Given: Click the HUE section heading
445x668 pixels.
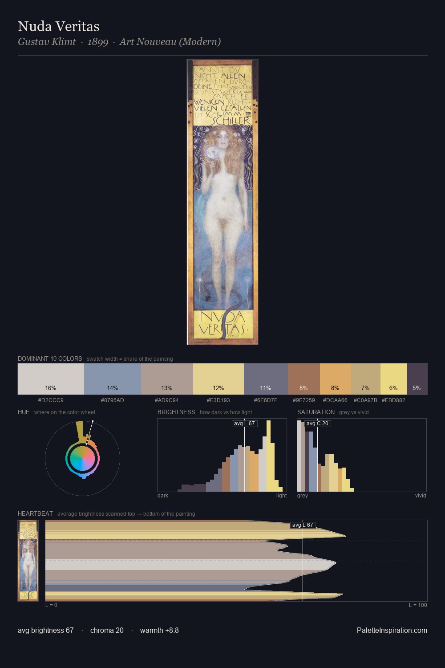Looking at the screenshot, I should point(24,412).
